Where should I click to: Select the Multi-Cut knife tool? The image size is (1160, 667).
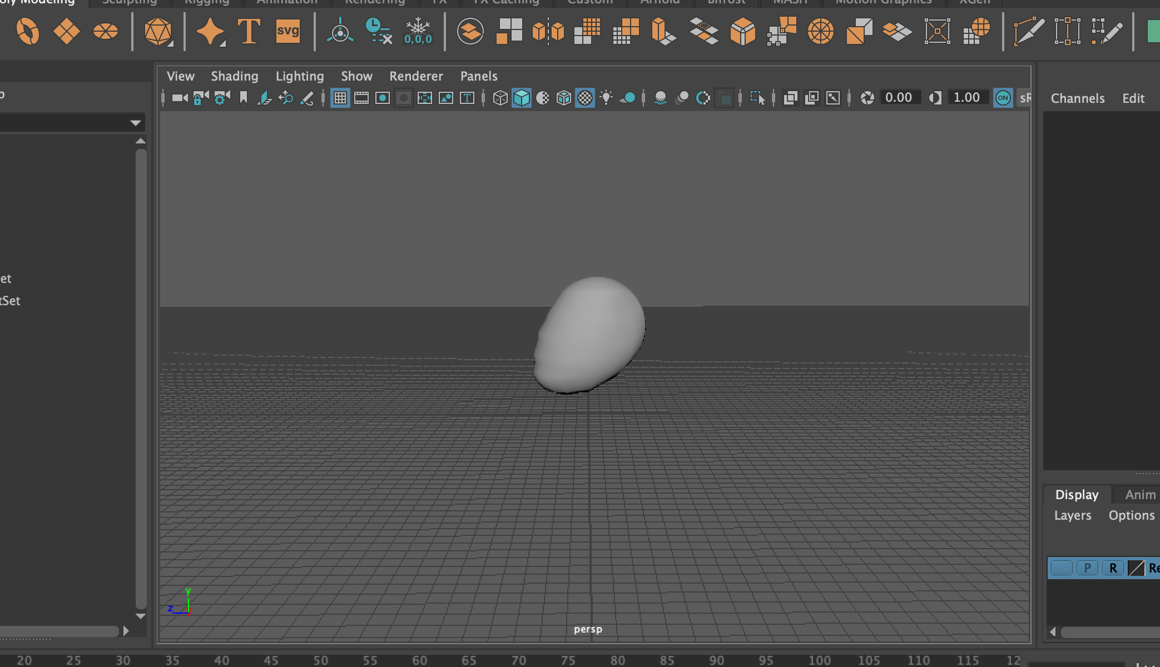point(1028,31)
